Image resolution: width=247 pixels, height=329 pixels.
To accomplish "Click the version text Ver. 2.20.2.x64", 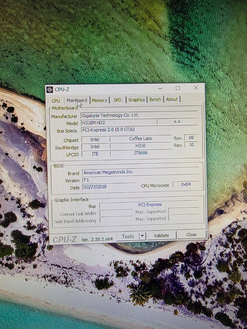I will [97, 239].
